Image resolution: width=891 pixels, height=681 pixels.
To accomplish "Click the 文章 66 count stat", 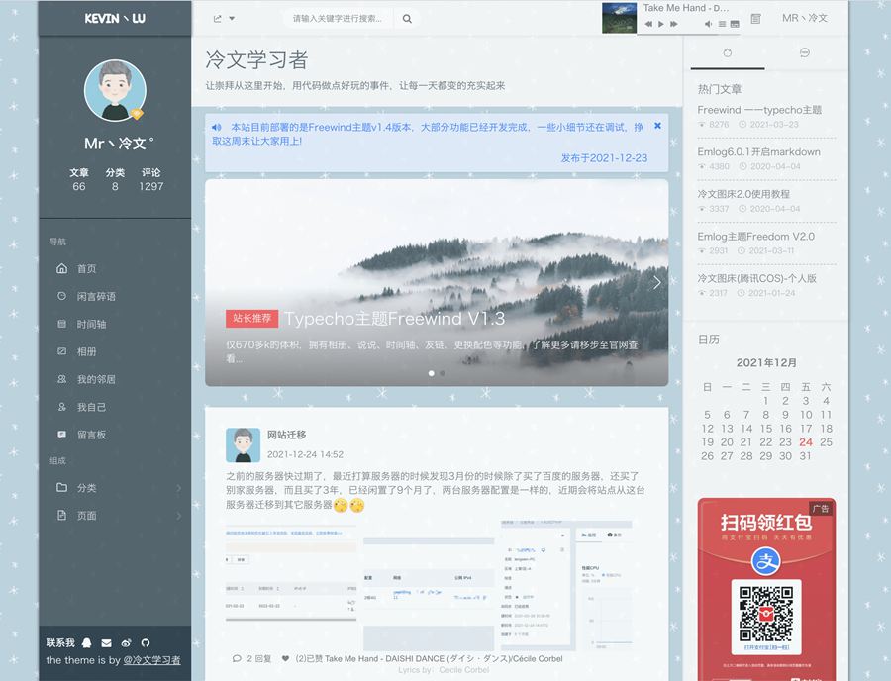I will (x=79, y=179).
